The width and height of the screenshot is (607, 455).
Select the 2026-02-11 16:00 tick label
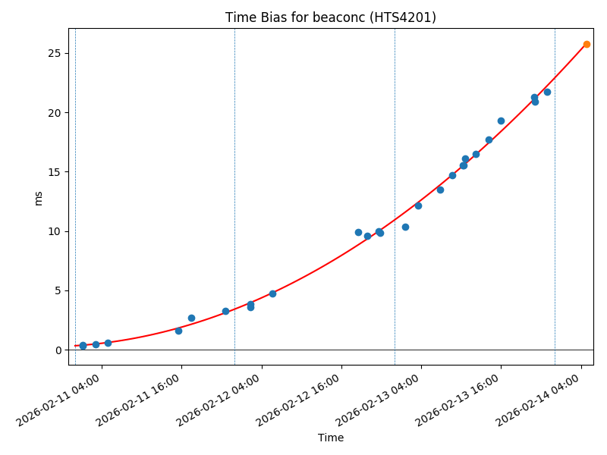coord(139,398)
